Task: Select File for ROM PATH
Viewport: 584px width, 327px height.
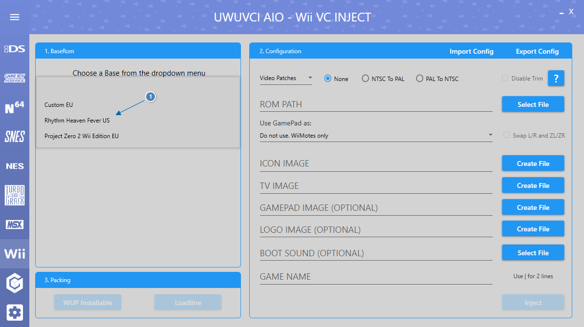Action: pyautogui.click(x=533, y=104)
